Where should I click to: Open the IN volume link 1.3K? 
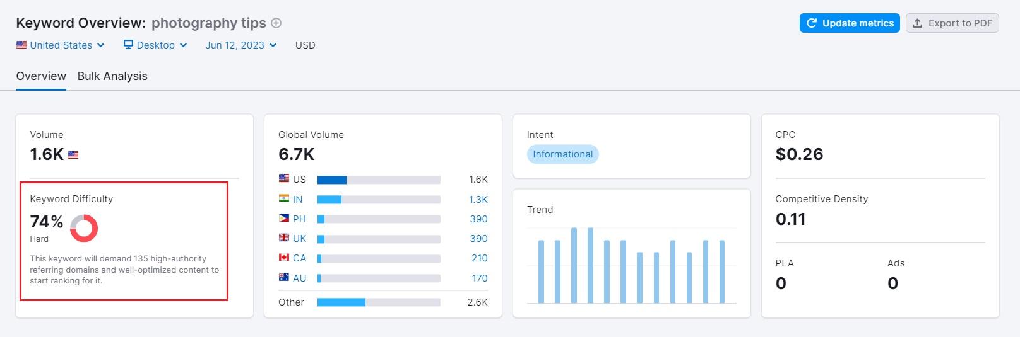(x=478, y=200)
